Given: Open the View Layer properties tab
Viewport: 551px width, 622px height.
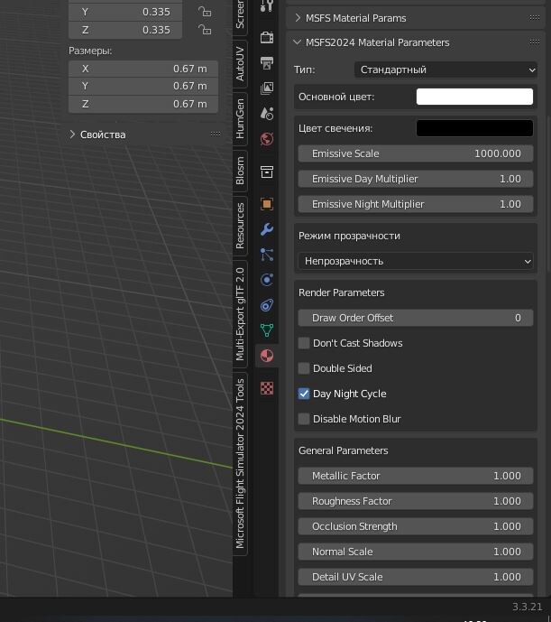Looking at the screenshot, I should (x=267, y=88).
